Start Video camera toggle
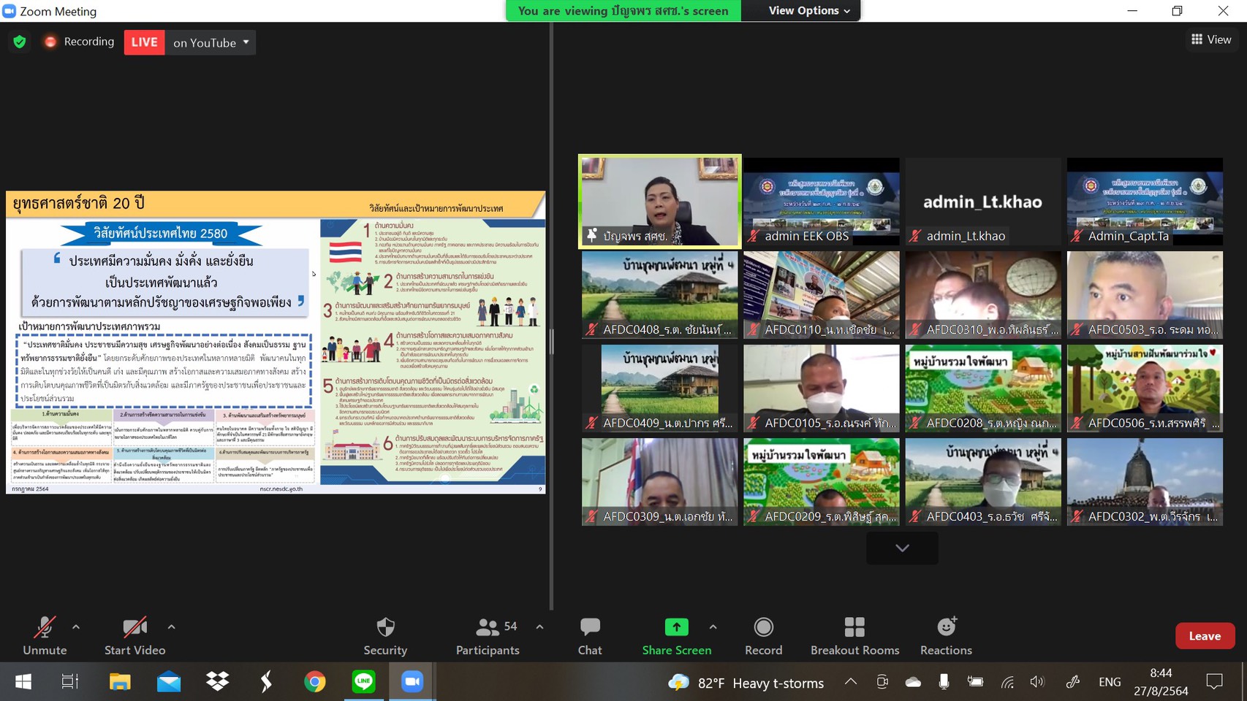Screen dimensions: 1247x701 coord(134,636)
